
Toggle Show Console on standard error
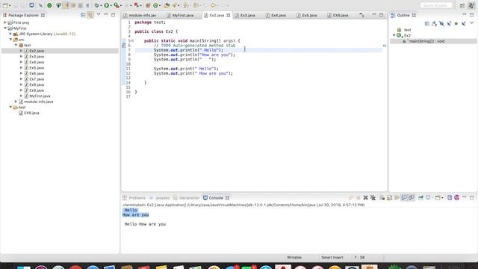pyautogui.click(x=412, y=198)
